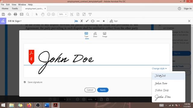The image size is (193, 108).
Task: Click the fit width scrolling icon
Action: coord(72,14)
